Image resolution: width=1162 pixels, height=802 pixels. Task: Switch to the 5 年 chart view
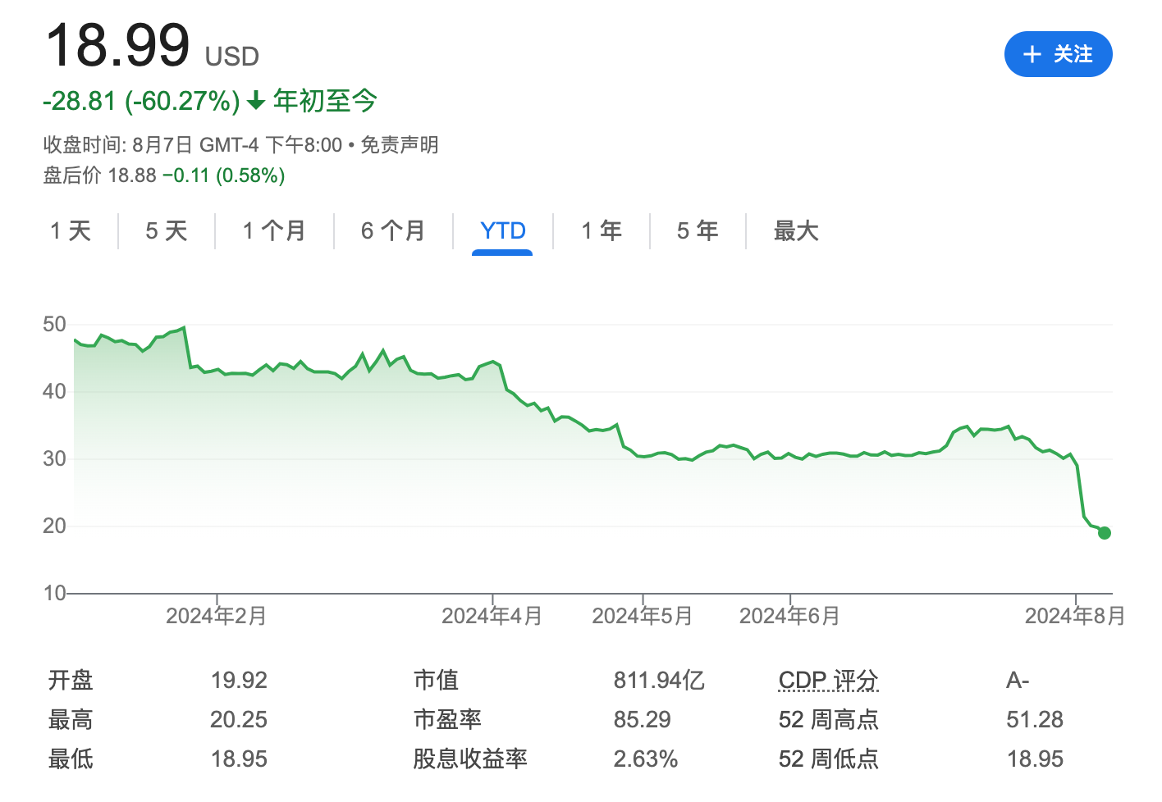[697, 231]
